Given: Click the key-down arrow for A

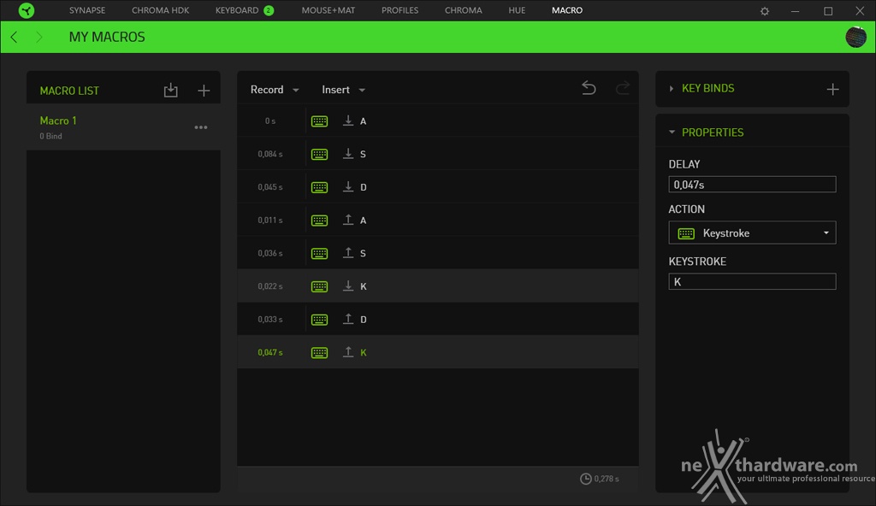Looking at the screenshot, I should click(348, 121).
